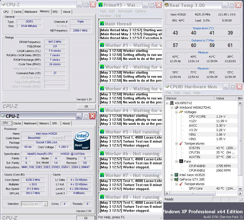The width and height of the screenshot is (244, 220).
Task: Click the top CPU-Z title bar icon
Action: pyautogui.click(x=3, y=4)
